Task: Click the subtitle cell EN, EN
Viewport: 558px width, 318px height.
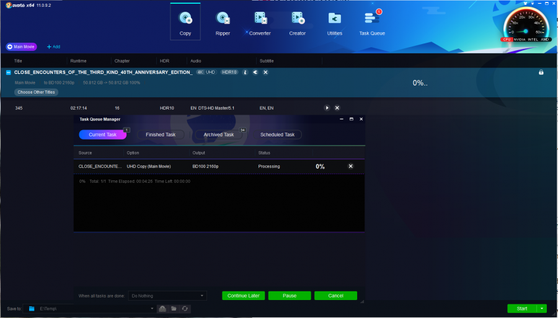Action: [267, 108]
